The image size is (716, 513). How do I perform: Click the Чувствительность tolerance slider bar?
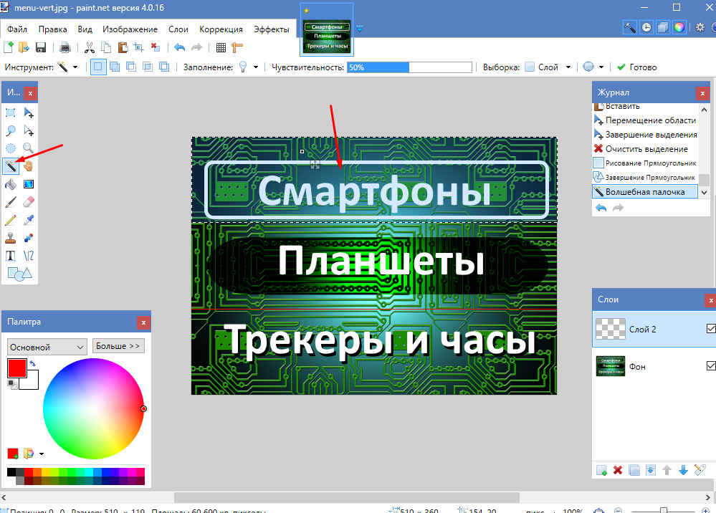point(409,67)
